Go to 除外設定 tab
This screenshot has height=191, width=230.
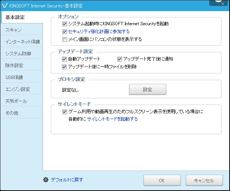click(x=22, y=65)
